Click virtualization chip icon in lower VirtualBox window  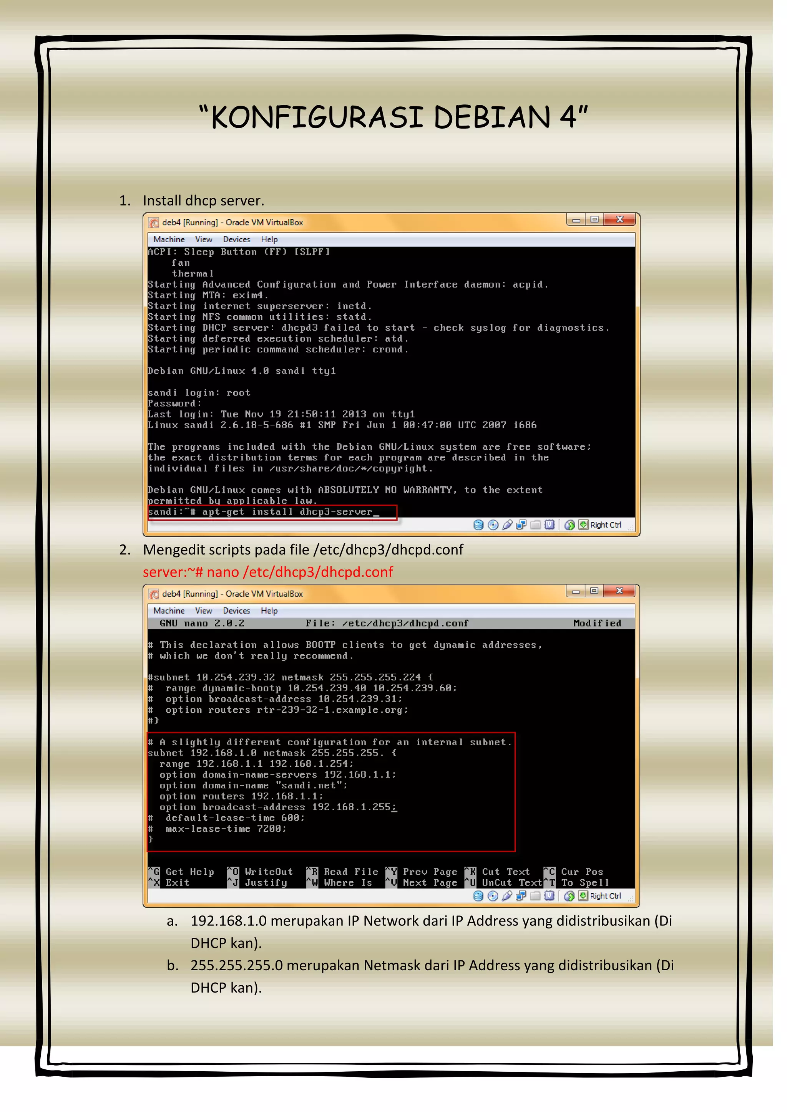[549, 896]
